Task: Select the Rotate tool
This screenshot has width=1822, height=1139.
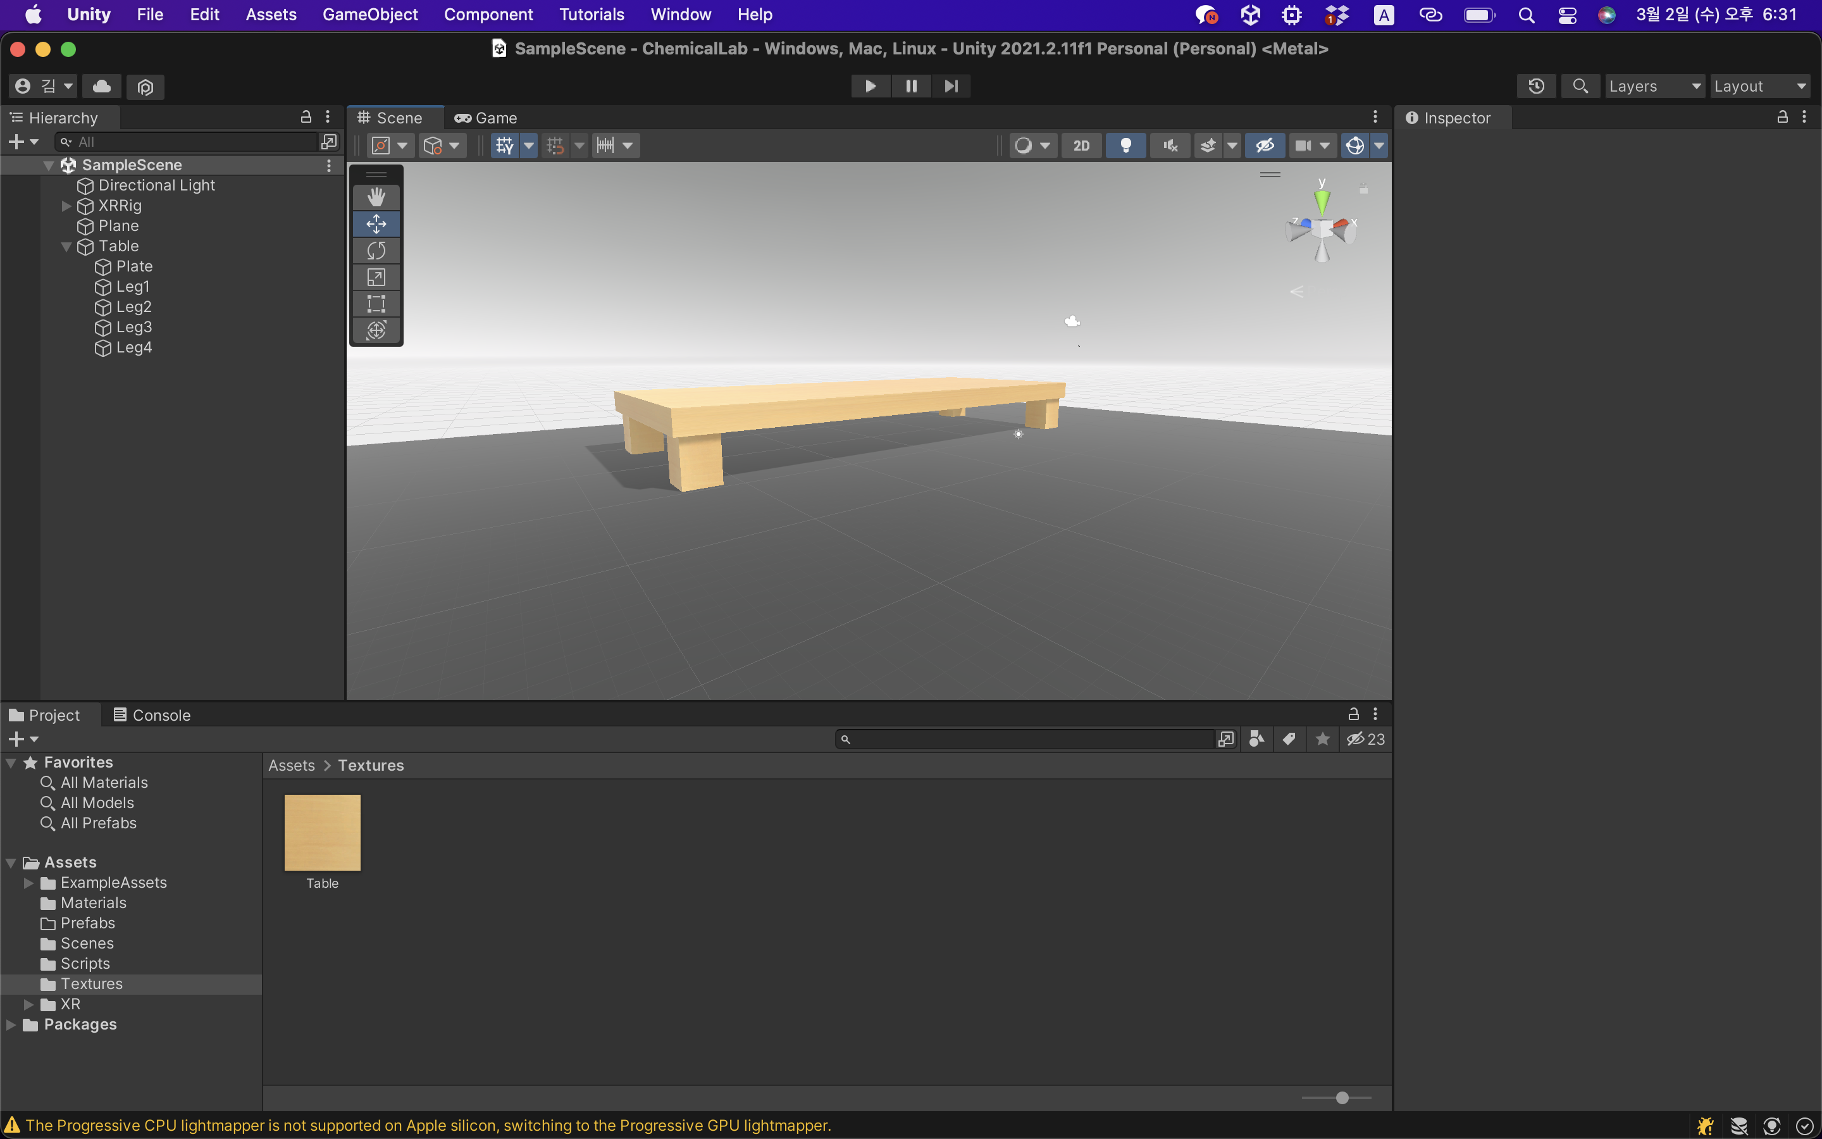Action: pyautogui.click(x=376, y=251)
